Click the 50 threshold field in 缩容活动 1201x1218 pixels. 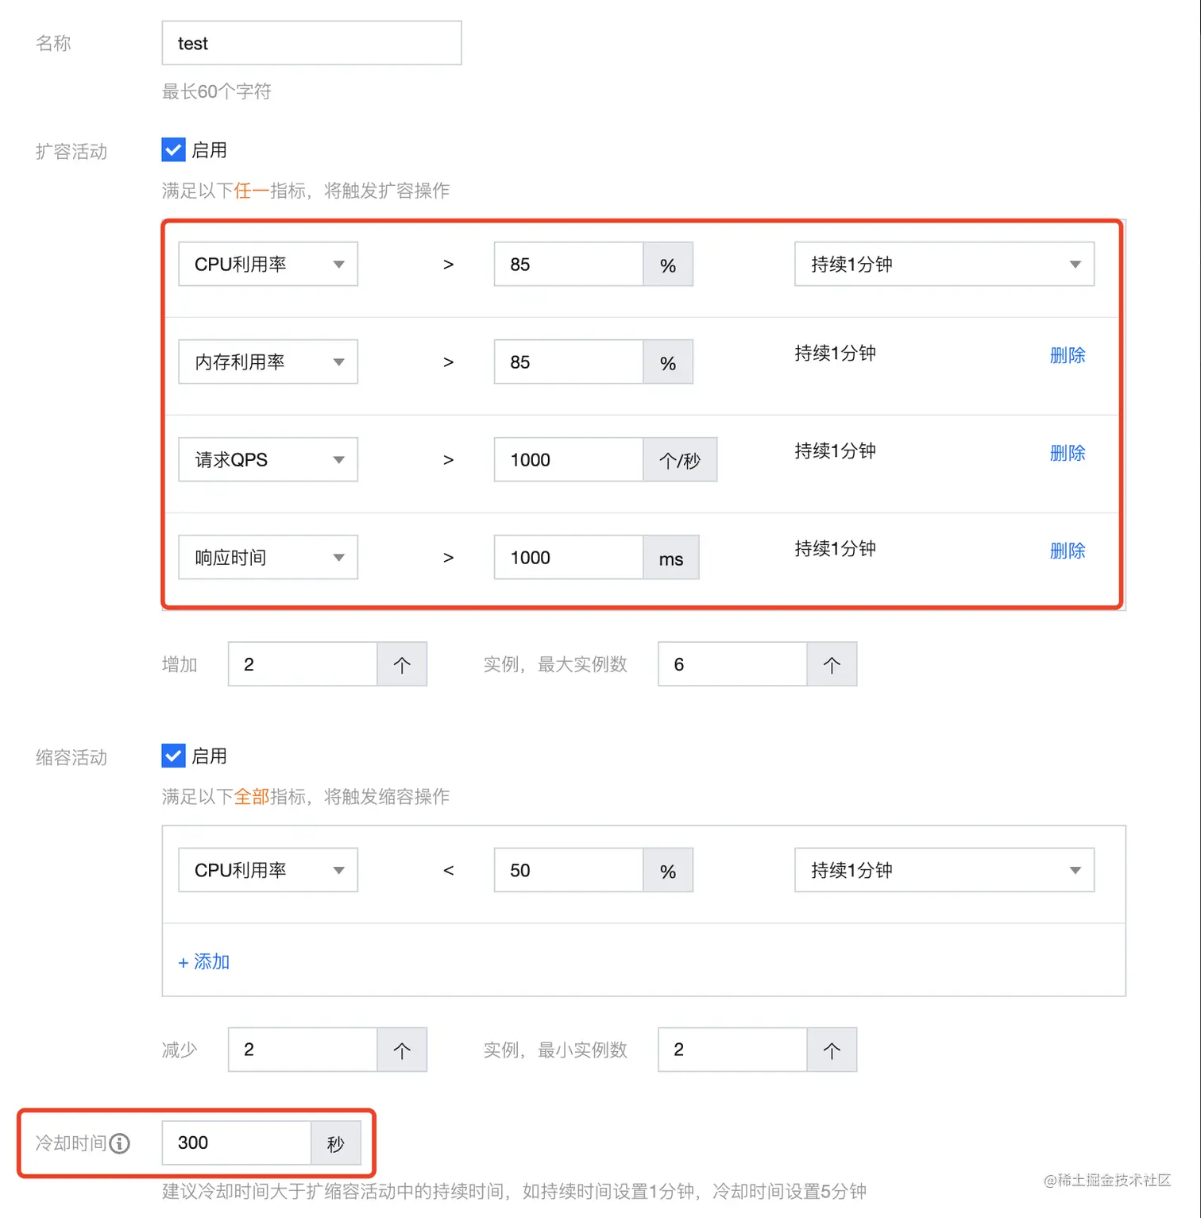(569, 870)
